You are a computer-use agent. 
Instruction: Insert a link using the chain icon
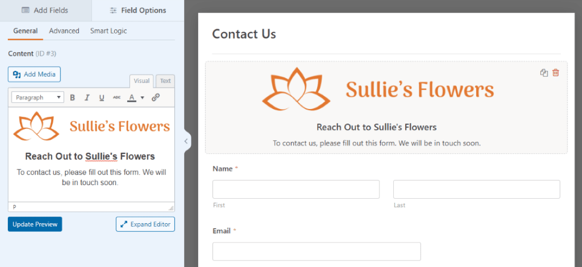click(x=155, y=98)
